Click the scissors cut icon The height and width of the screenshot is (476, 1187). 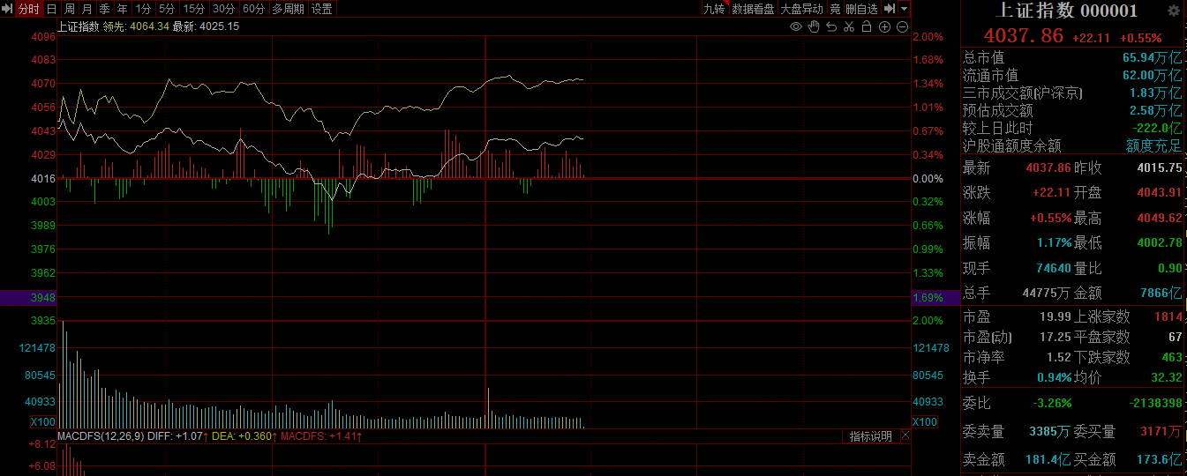coord(849,26)
